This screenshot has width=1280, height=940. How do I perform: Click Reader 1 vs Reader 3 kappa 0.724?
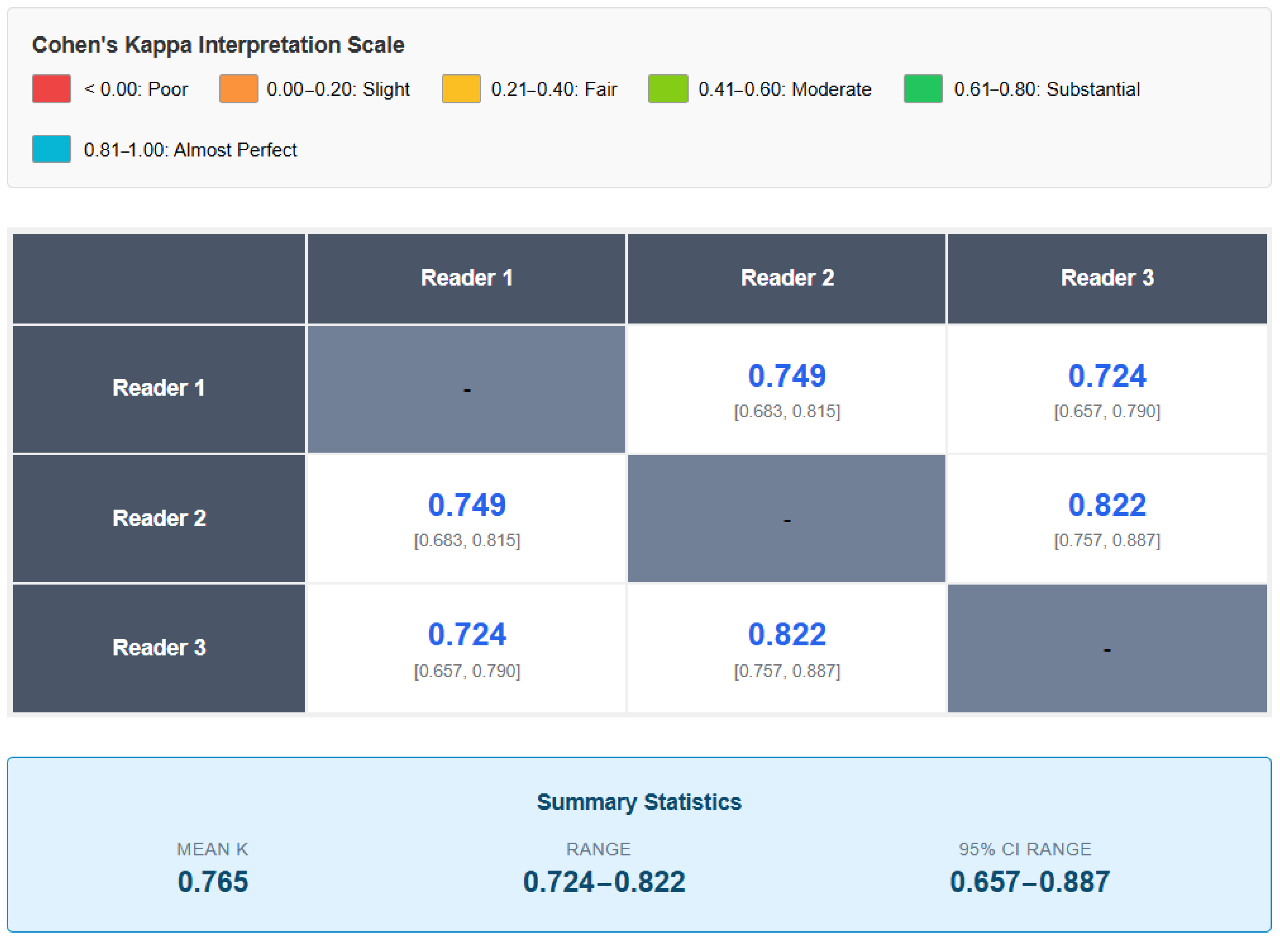click(x=1107, y=376)
